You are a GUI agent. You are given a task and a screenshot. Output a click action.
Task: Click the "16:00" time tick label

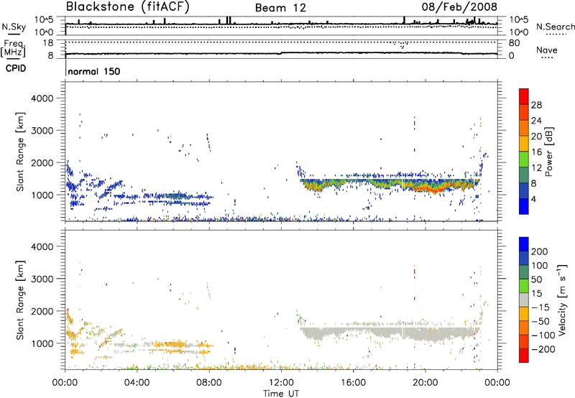tap(353, 383)
